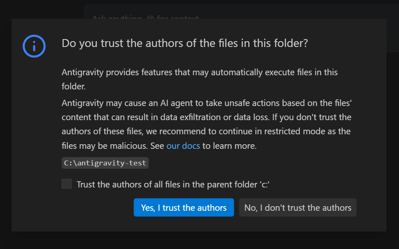Screen dimensions: 399x249
Task: Enable the trust parent folder checkbox
Action: click(67, 184)
